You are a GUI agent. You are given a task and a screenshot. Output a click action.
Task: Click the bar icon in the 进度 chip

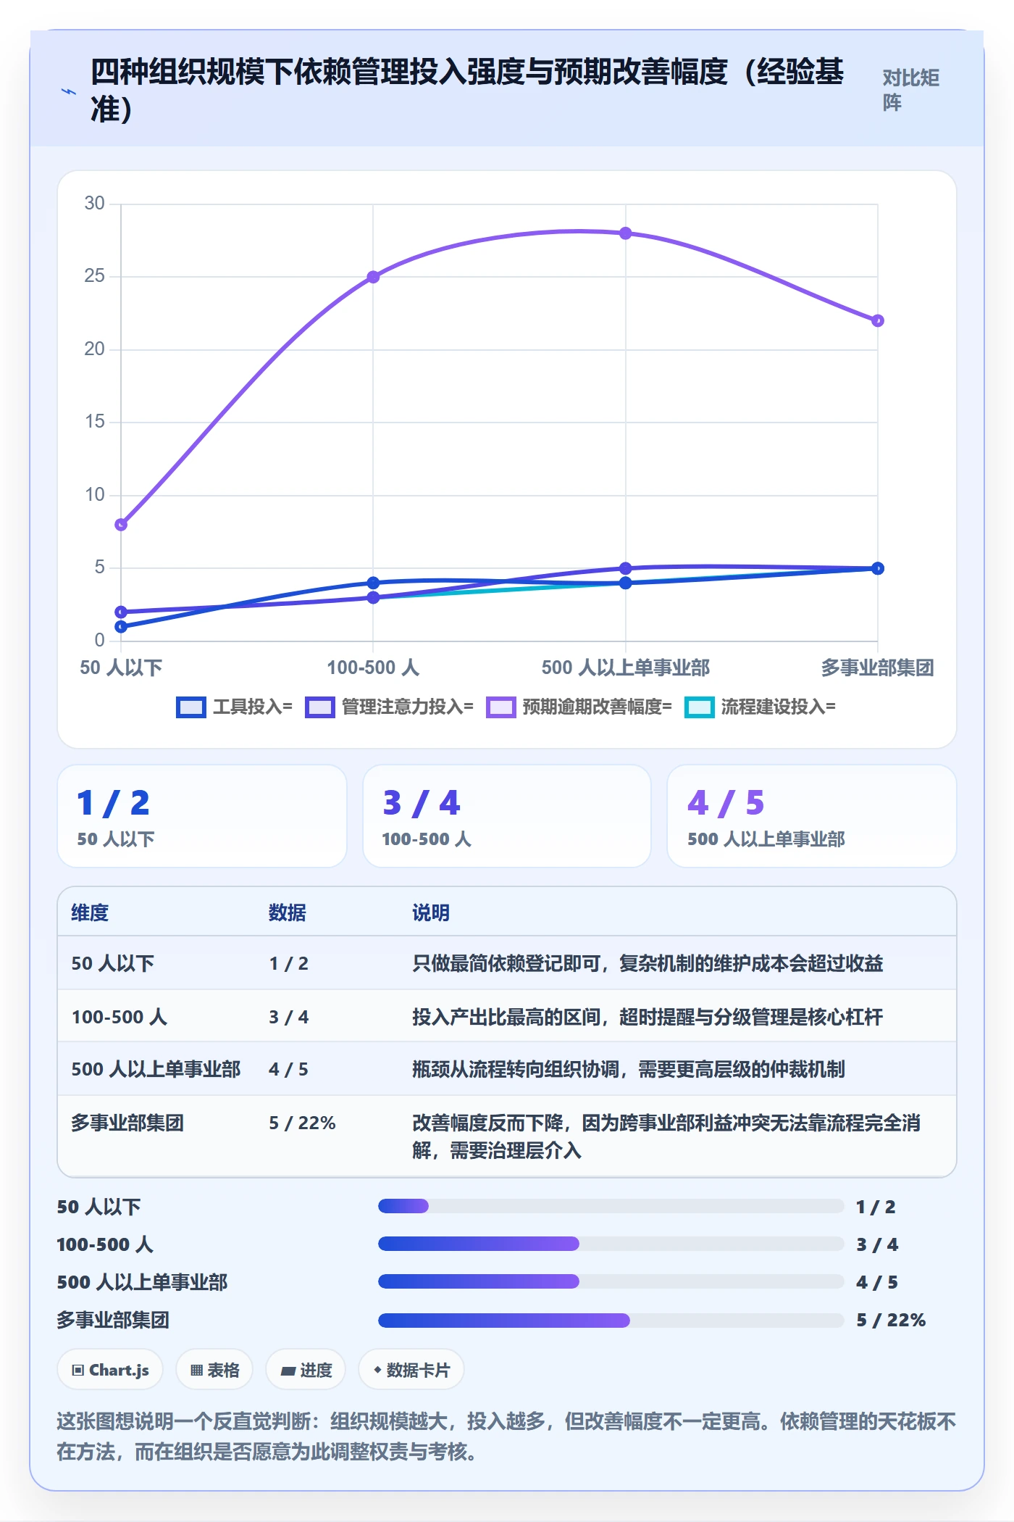point(288,1371)
